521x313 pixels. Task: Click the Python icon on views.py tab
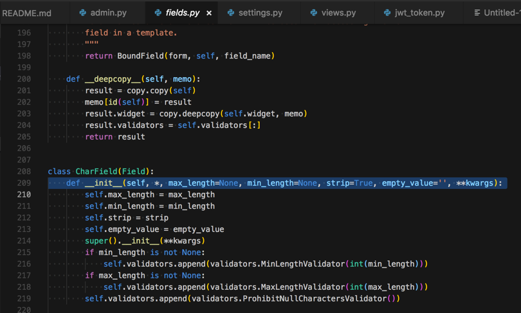(313, 13)
